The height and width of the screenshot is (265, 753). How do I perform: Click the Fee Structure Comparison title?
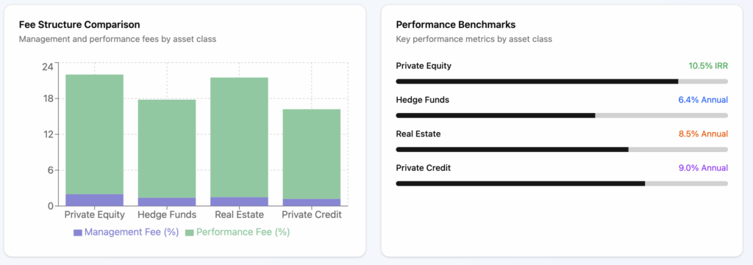(x=79, y=24)
